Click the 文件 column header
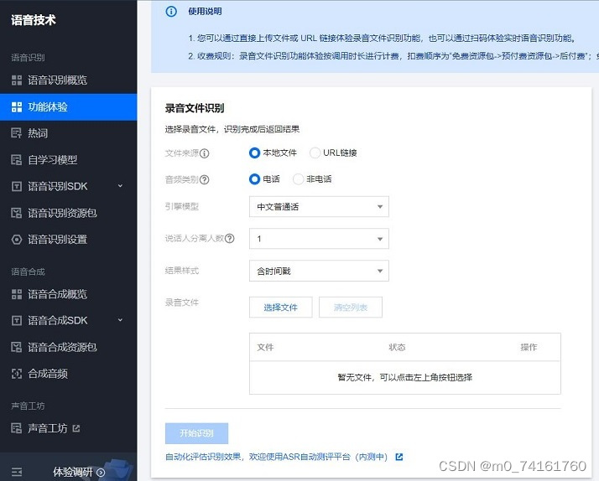The height and width of the screenshot is (481, 599). click(265, 347)
